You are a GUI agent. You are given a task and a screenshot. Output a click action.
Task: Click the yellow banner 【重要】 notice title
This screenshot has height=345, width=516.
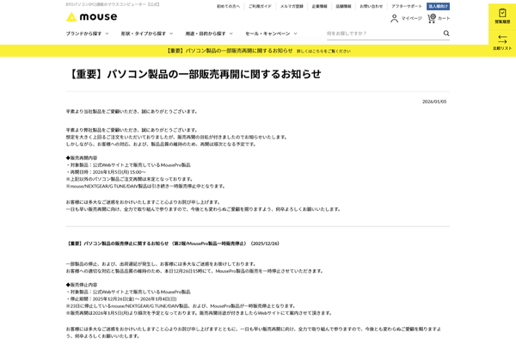pos(229,51)
